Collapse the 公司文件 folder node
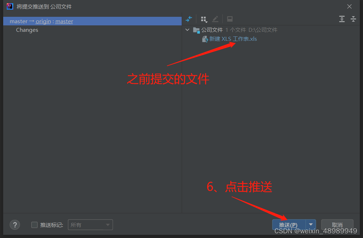Image resolution: width=363 pixels, height=238 pixels. pos(187,30)
